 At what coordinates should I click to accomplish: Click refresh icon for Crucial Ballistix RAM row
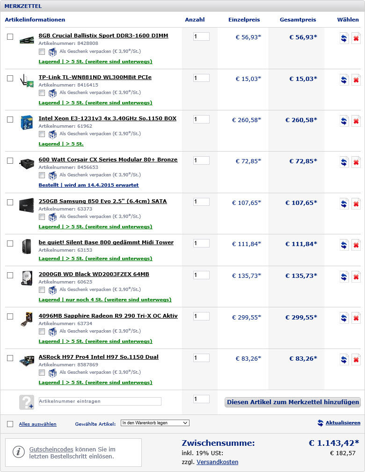click(x=344, y=38)
